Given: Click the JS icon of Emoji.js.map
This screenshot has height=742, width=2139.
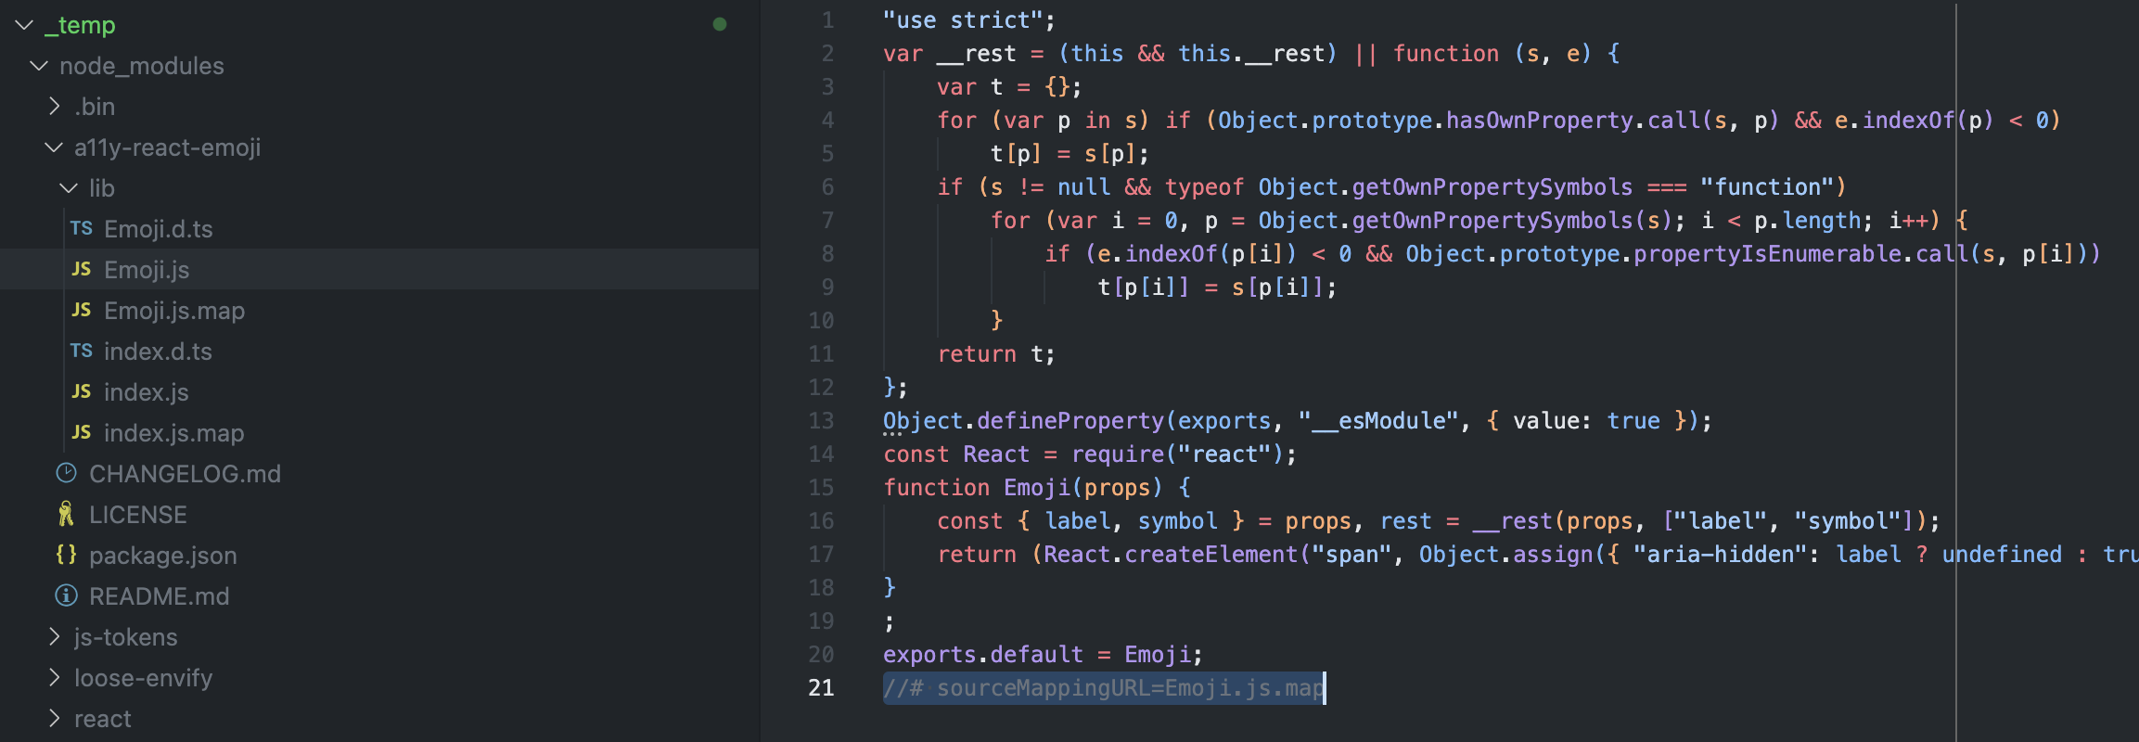Looking at the screenshot, I should point(82,310).
